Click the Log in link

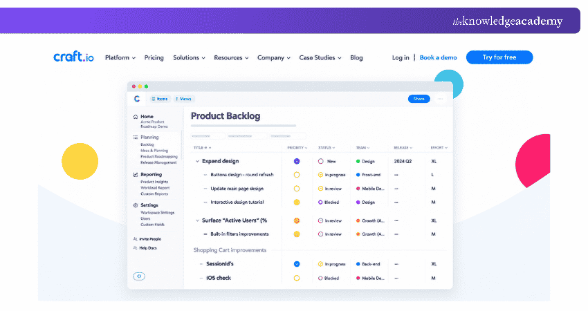401,57
